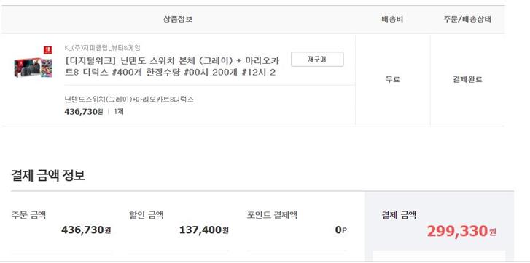Click the 결제 금액 정보 section heading

48,175
